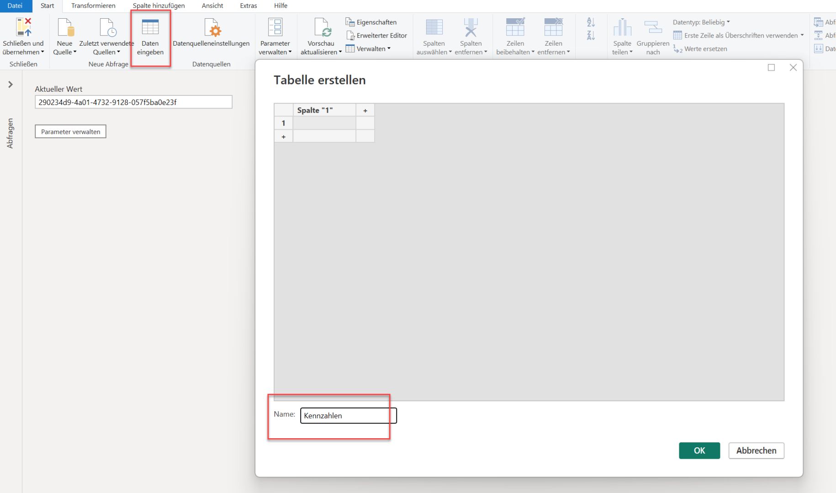836x493 pixels.
Task: Click the Parameter verwalten button below Aktueller Wert
Action: click(70, 131)
